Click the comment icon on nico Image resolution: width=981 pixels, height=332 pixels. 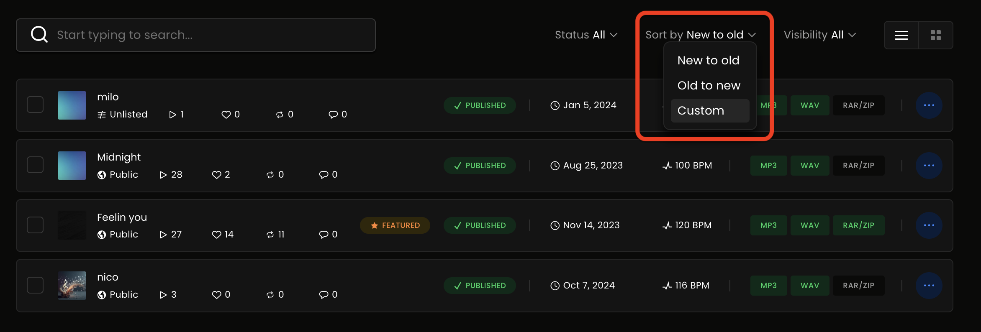click(x=324, y=295)
